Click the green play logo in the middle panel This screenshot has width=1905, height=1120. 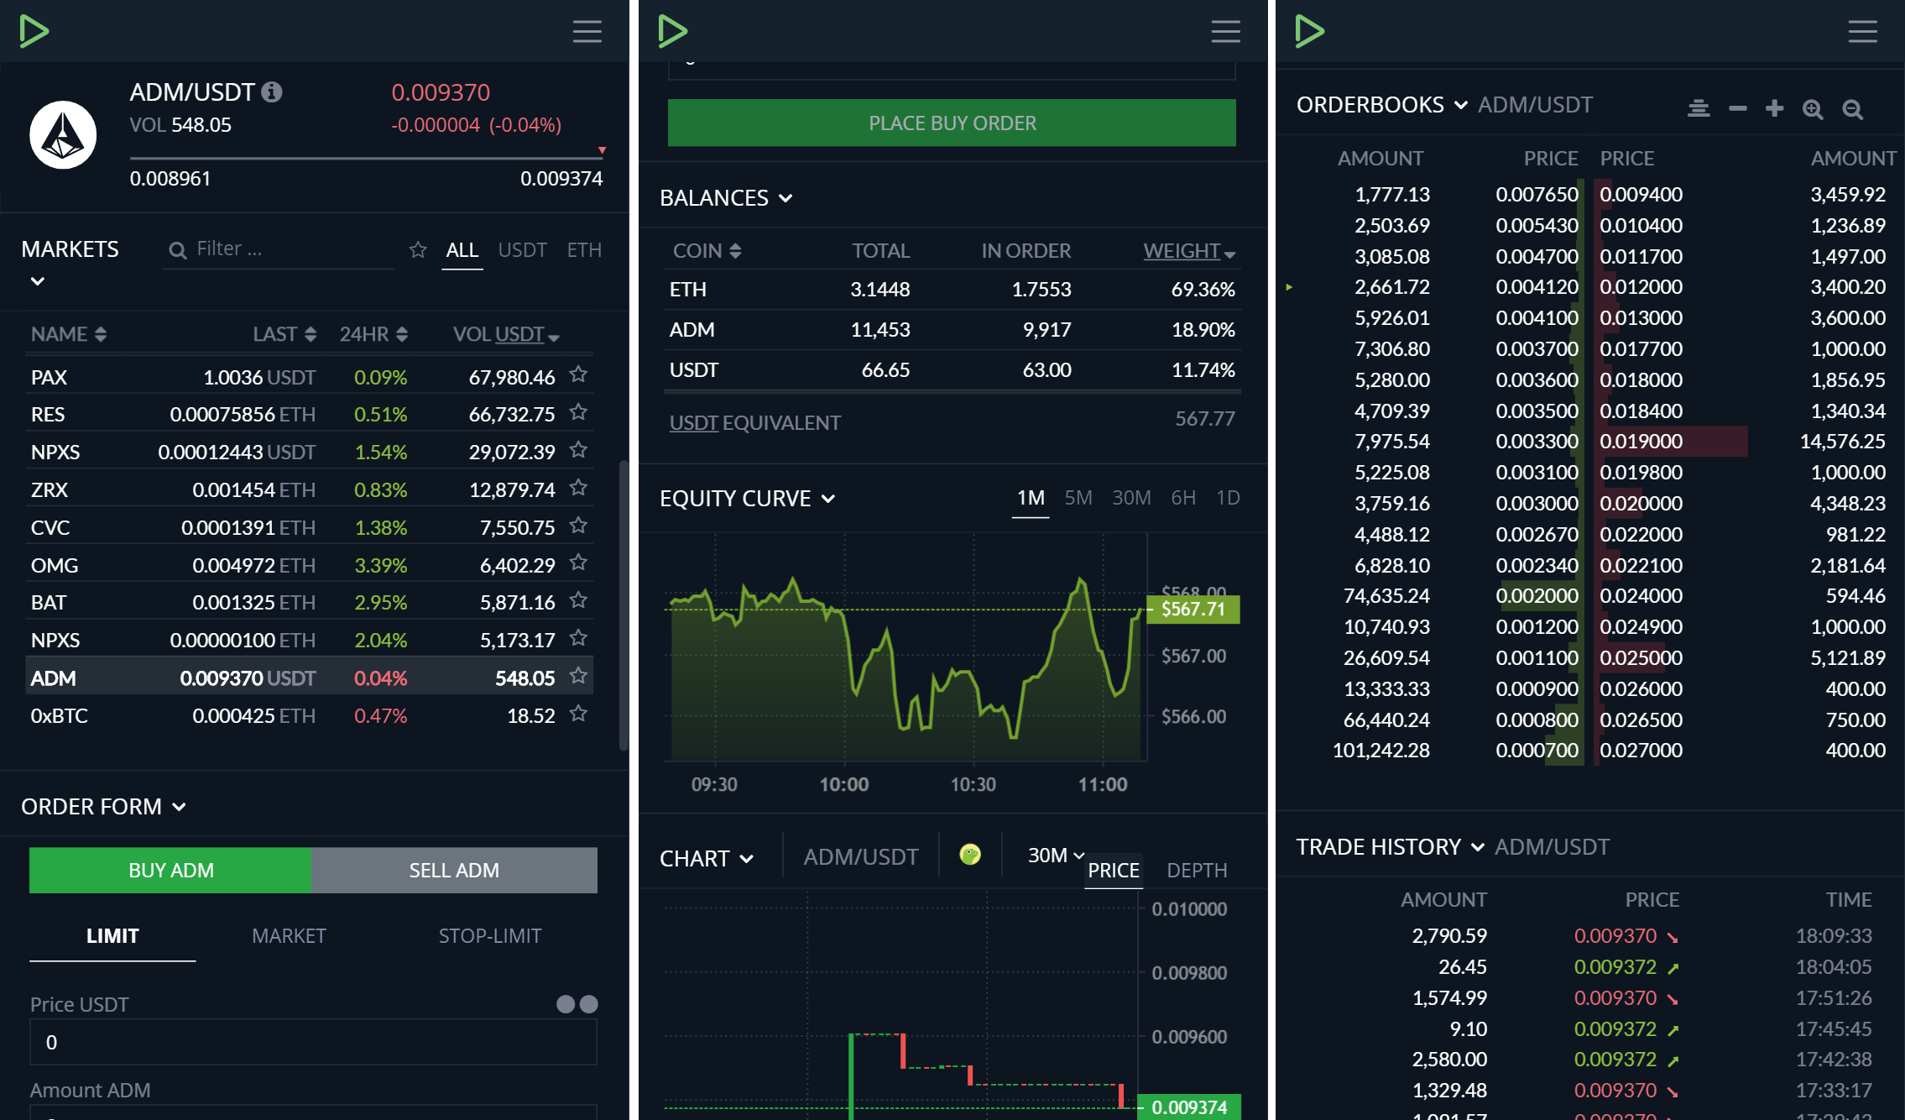coord(672,31)
